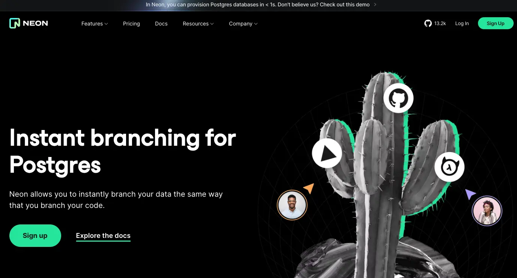
Task: Click the arrow at end of banner
Action: click(x=375, y=5)
